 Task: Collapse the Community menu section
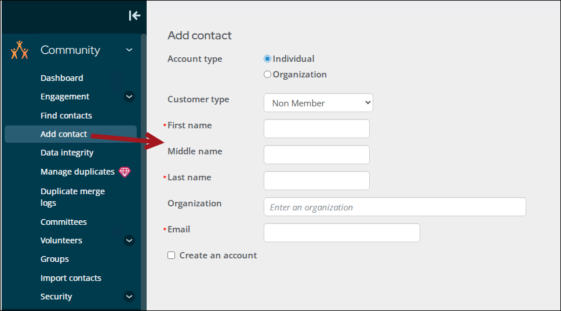(x=129, y=50)
